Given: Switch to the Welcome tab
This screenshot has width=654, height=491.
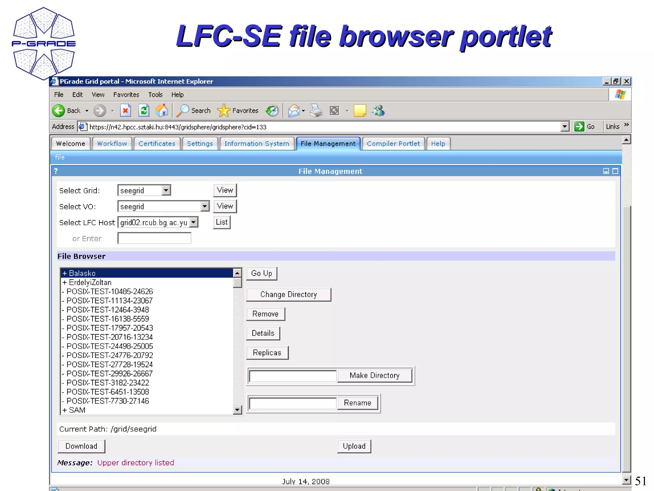Looking at the screenshot, I should (71, 144).
